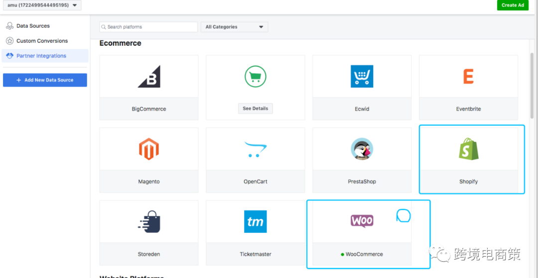Click into the Search platforms field
538x278 pixels.
click(x=148, y=27)
